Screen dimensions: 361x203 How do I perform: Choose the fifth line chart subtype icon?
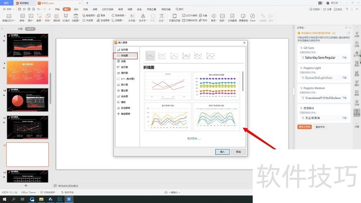point(198,55)
